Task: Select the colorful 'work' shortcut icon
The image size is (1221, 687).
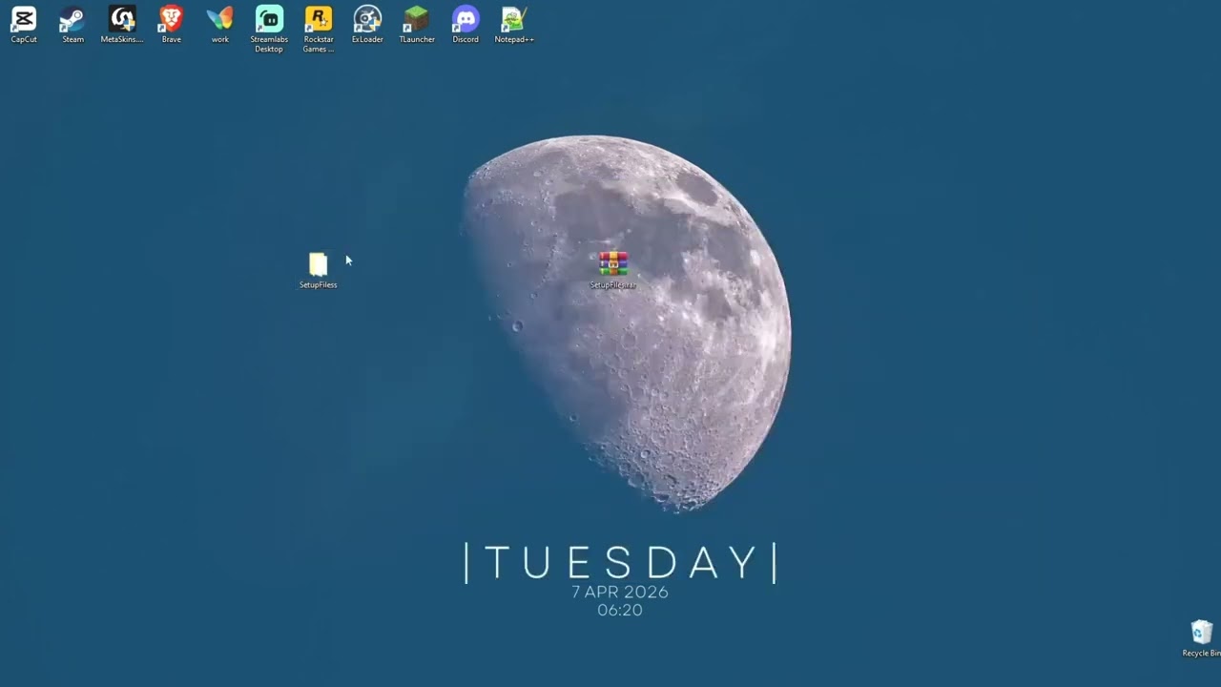Action: click(x=220, y=19)
